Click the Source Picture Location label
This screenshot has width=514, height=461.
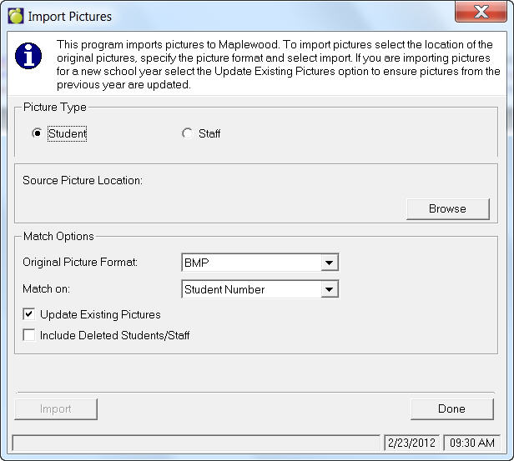(83, 180)
